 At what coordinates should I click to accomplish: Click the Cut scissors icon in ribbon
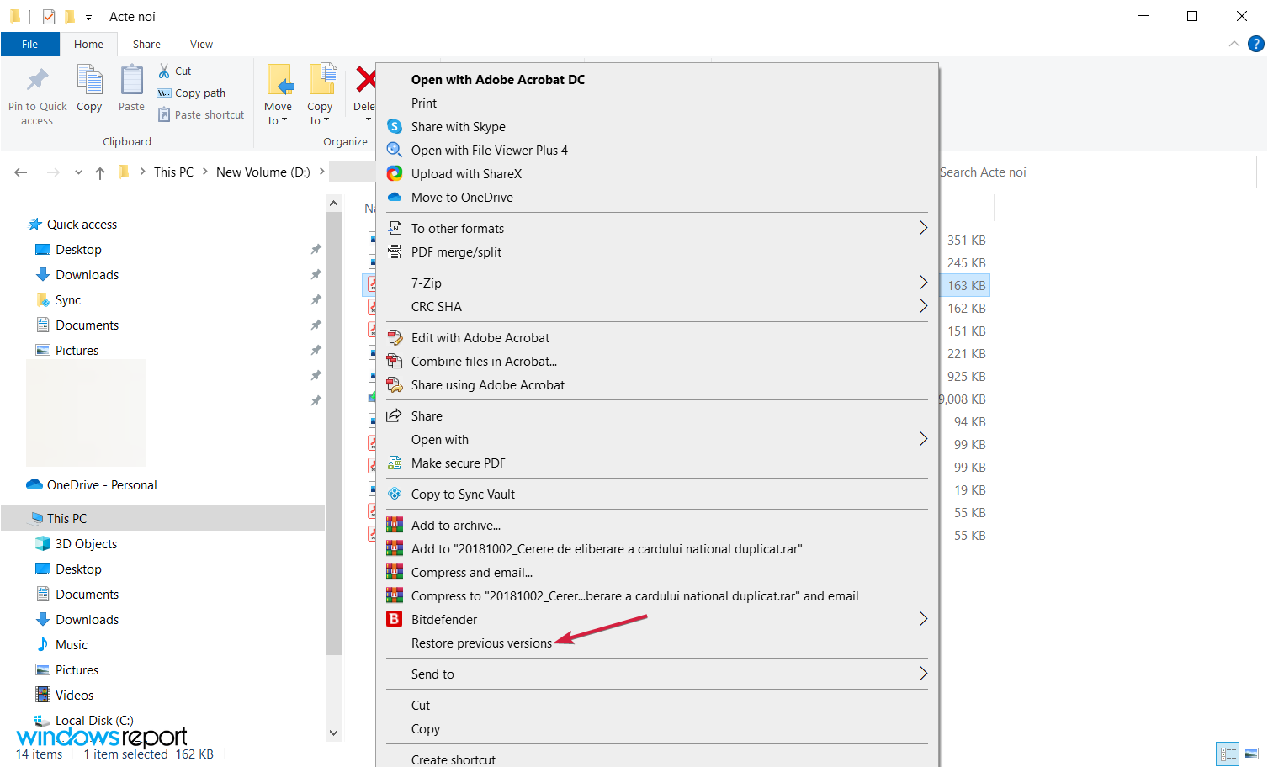tap(164, 71)
